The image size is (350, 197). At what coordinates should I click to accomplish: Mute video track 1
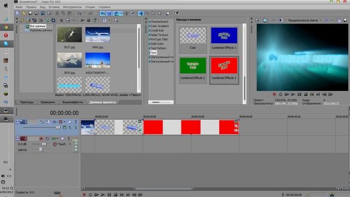[69, 121]
